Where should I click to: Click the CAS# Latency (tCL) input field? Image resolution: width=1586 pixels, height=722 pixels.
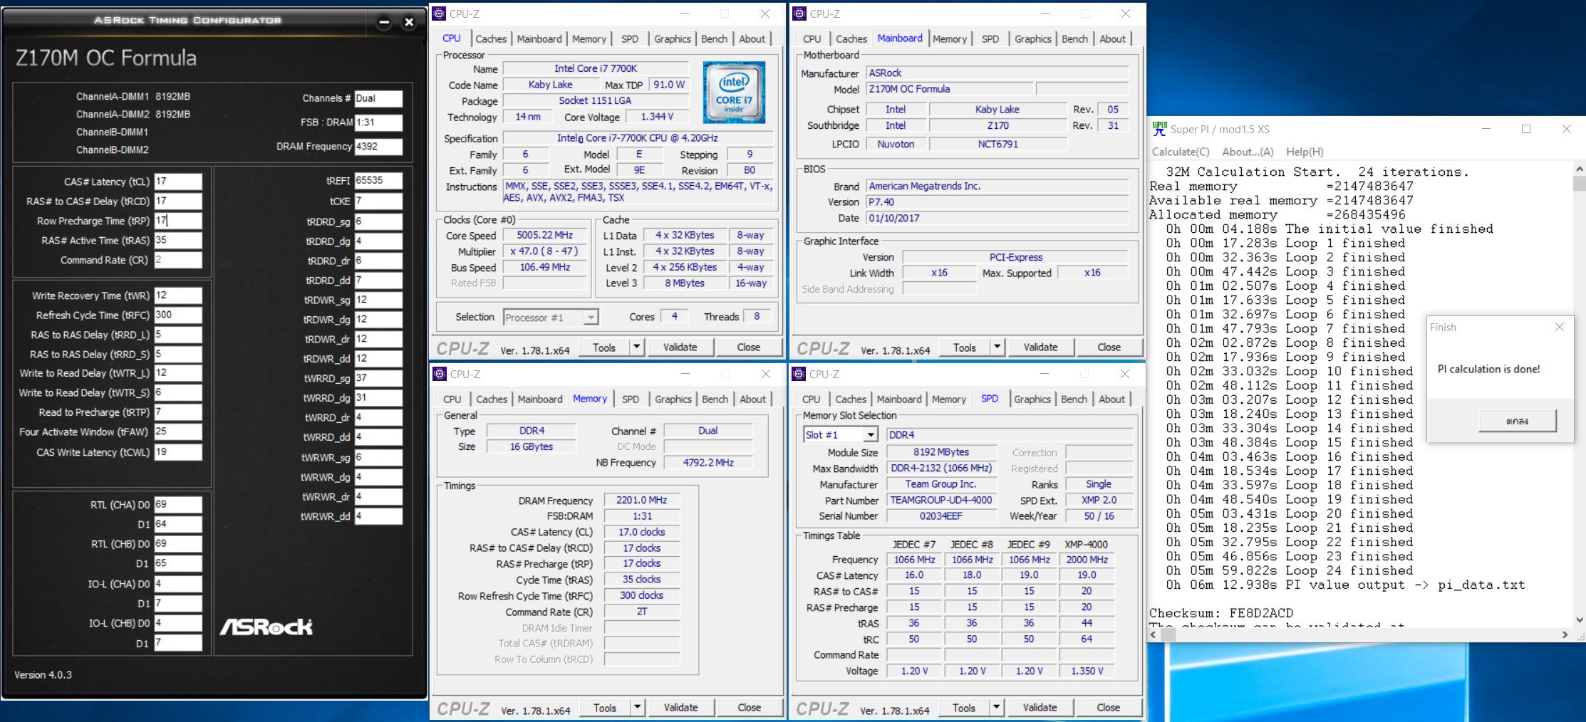tap(177, 182)
